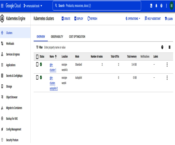175x145 pixels.
Task: Open Security Posture in the sidebar
Action: (x=15, y=140)
